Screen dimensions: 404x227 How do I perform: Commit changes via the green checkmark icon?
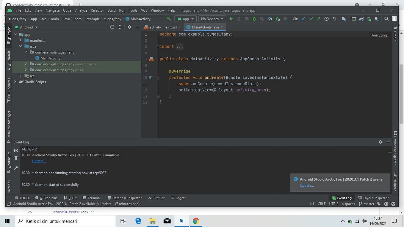[311, 19]
